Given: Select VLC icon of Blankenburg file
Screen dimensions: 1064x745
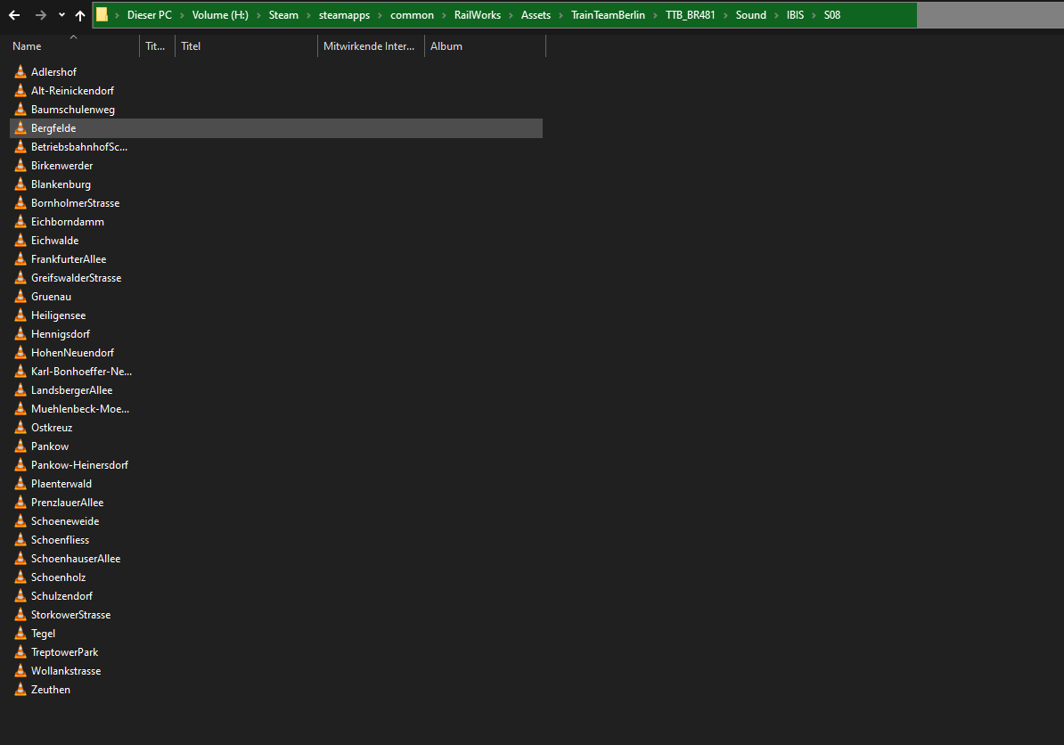Looking at the screenshot, I should (x=20, y=184).
